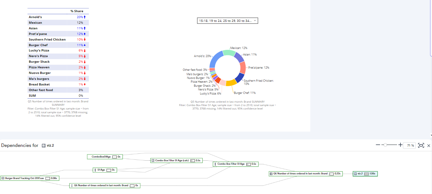Select the Burger Shack row label in table

click(39, 61)
